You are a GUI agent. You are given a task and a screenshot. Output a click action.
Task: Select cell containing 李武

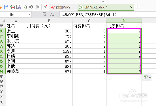point(16,66)
